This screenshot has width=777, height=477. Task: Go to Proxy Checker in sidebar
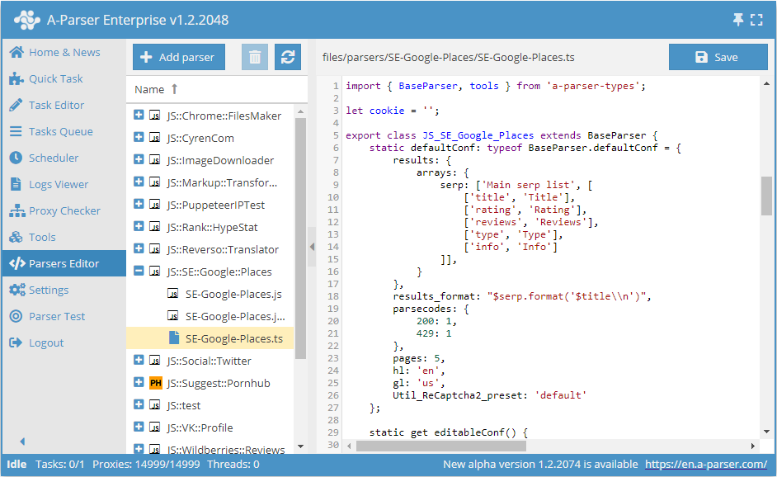64,210
